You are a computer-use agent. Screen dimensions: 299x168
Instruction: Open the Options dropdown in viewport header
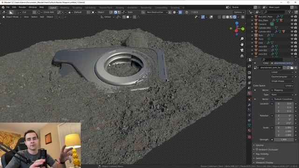coord(239,12)
